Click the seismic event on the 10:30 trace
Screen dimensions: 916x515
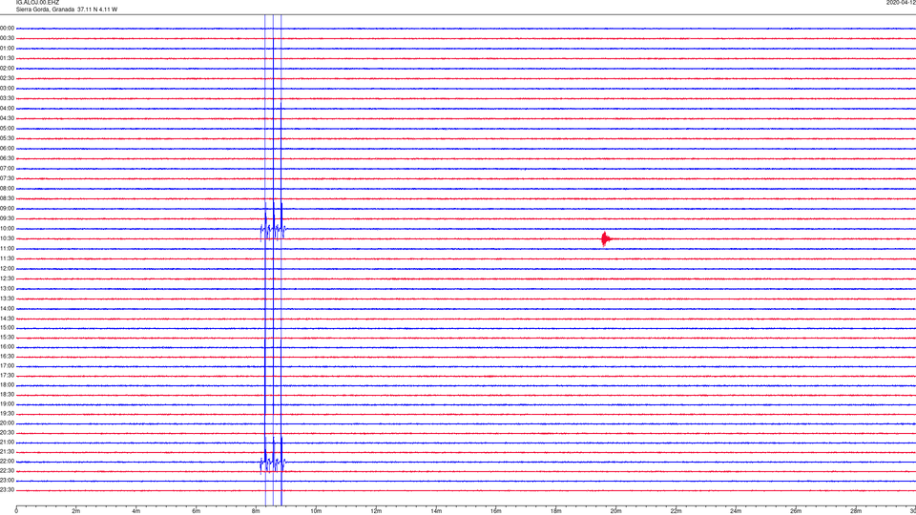(x=606, y=238)
